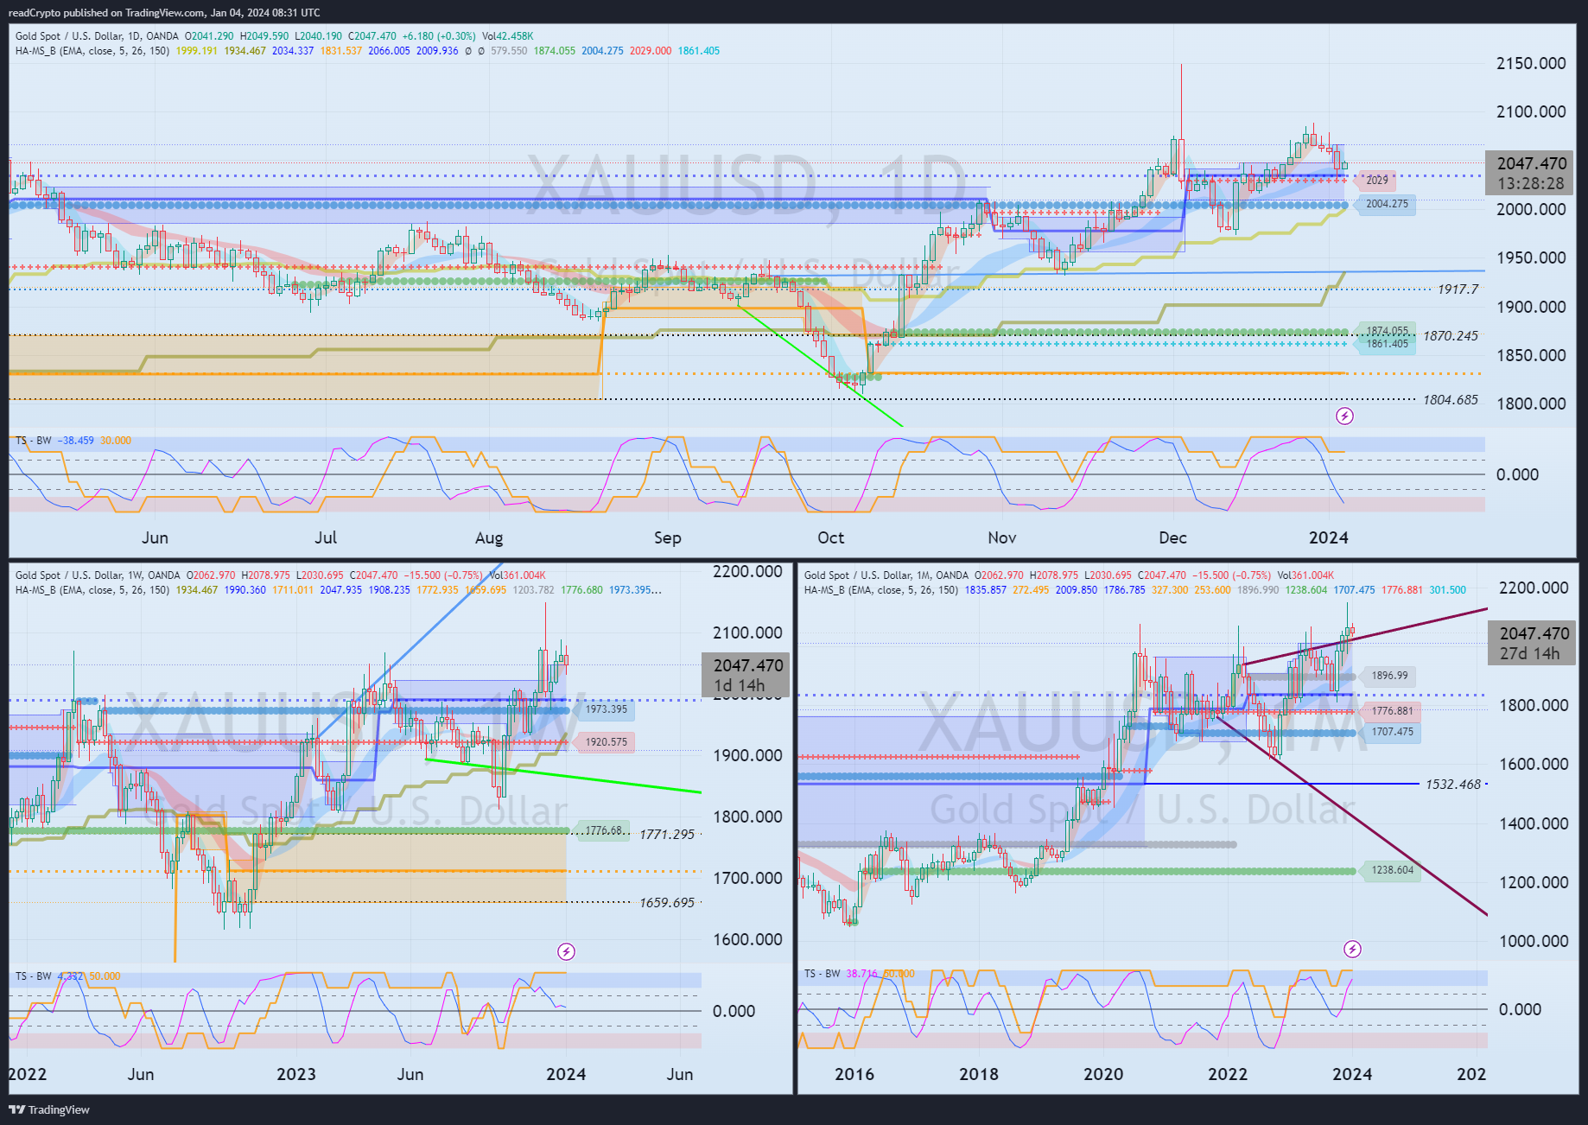Click the 1917.7 horizontal line label
Screen dimensions: 1588x1125
coord(1458,289)
